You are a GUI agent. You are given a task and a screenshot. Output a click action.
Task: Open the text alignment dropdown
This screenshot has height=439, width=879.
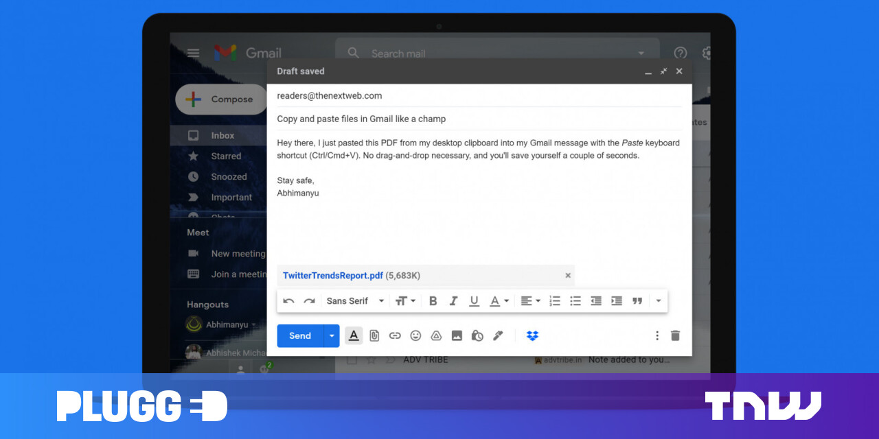click(530, 300)
